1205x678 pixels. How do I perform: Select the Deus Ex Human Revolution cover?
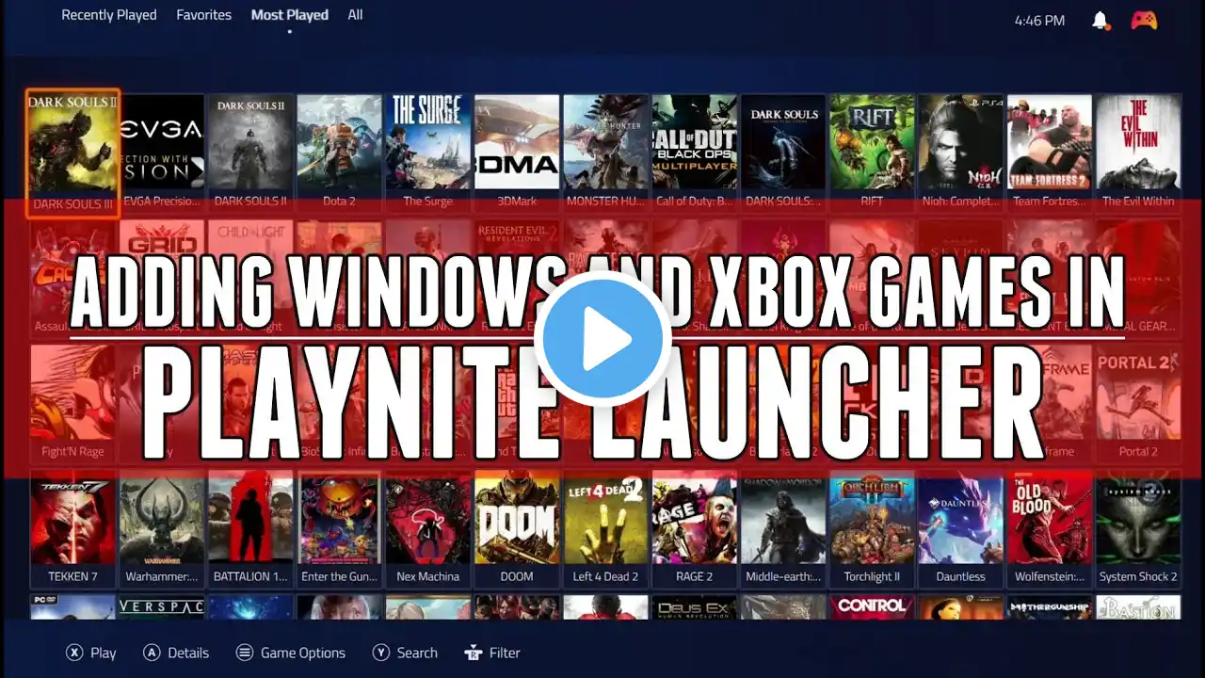click(695, 607)
